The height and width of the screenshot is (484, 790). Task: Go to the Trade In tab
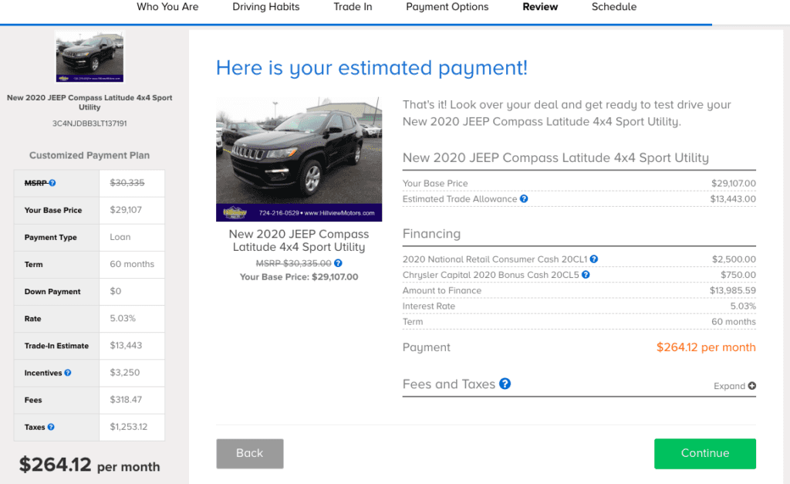tap(353, 7)
